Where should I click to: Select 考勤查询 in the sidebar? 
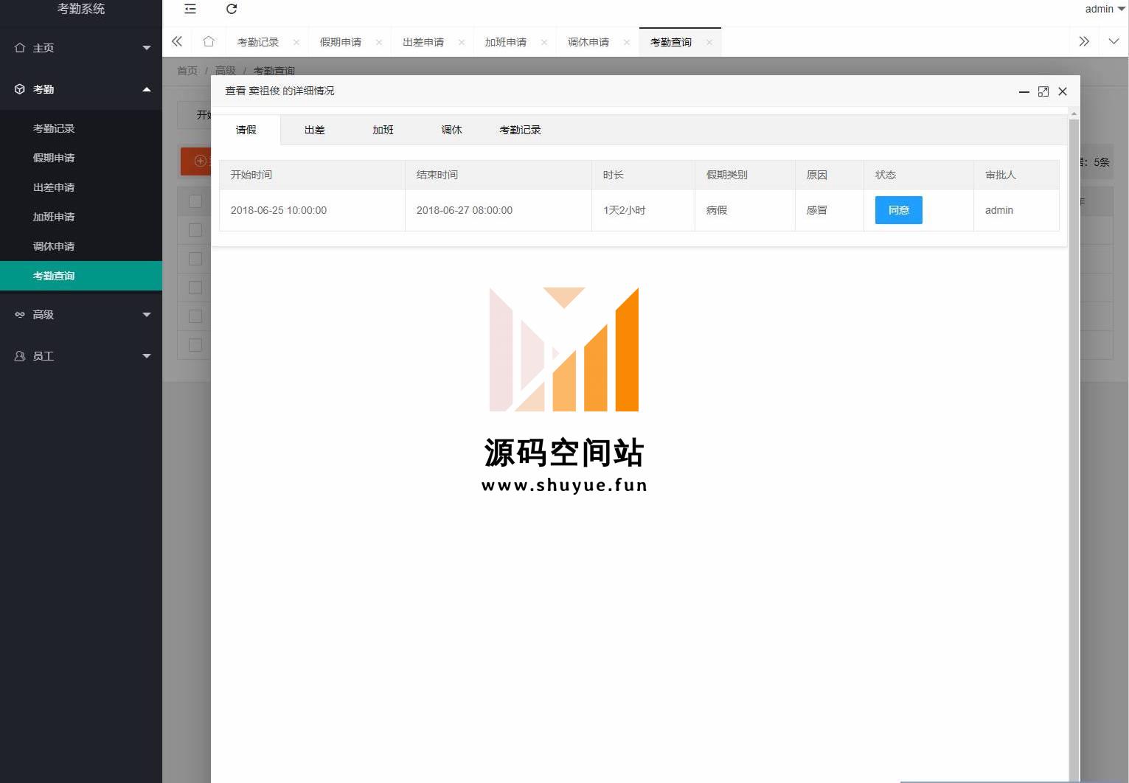tap(81, 276)
